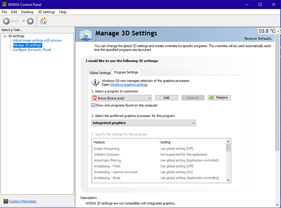Click main panel bottom scroll-down arrow

pos(277,205)
